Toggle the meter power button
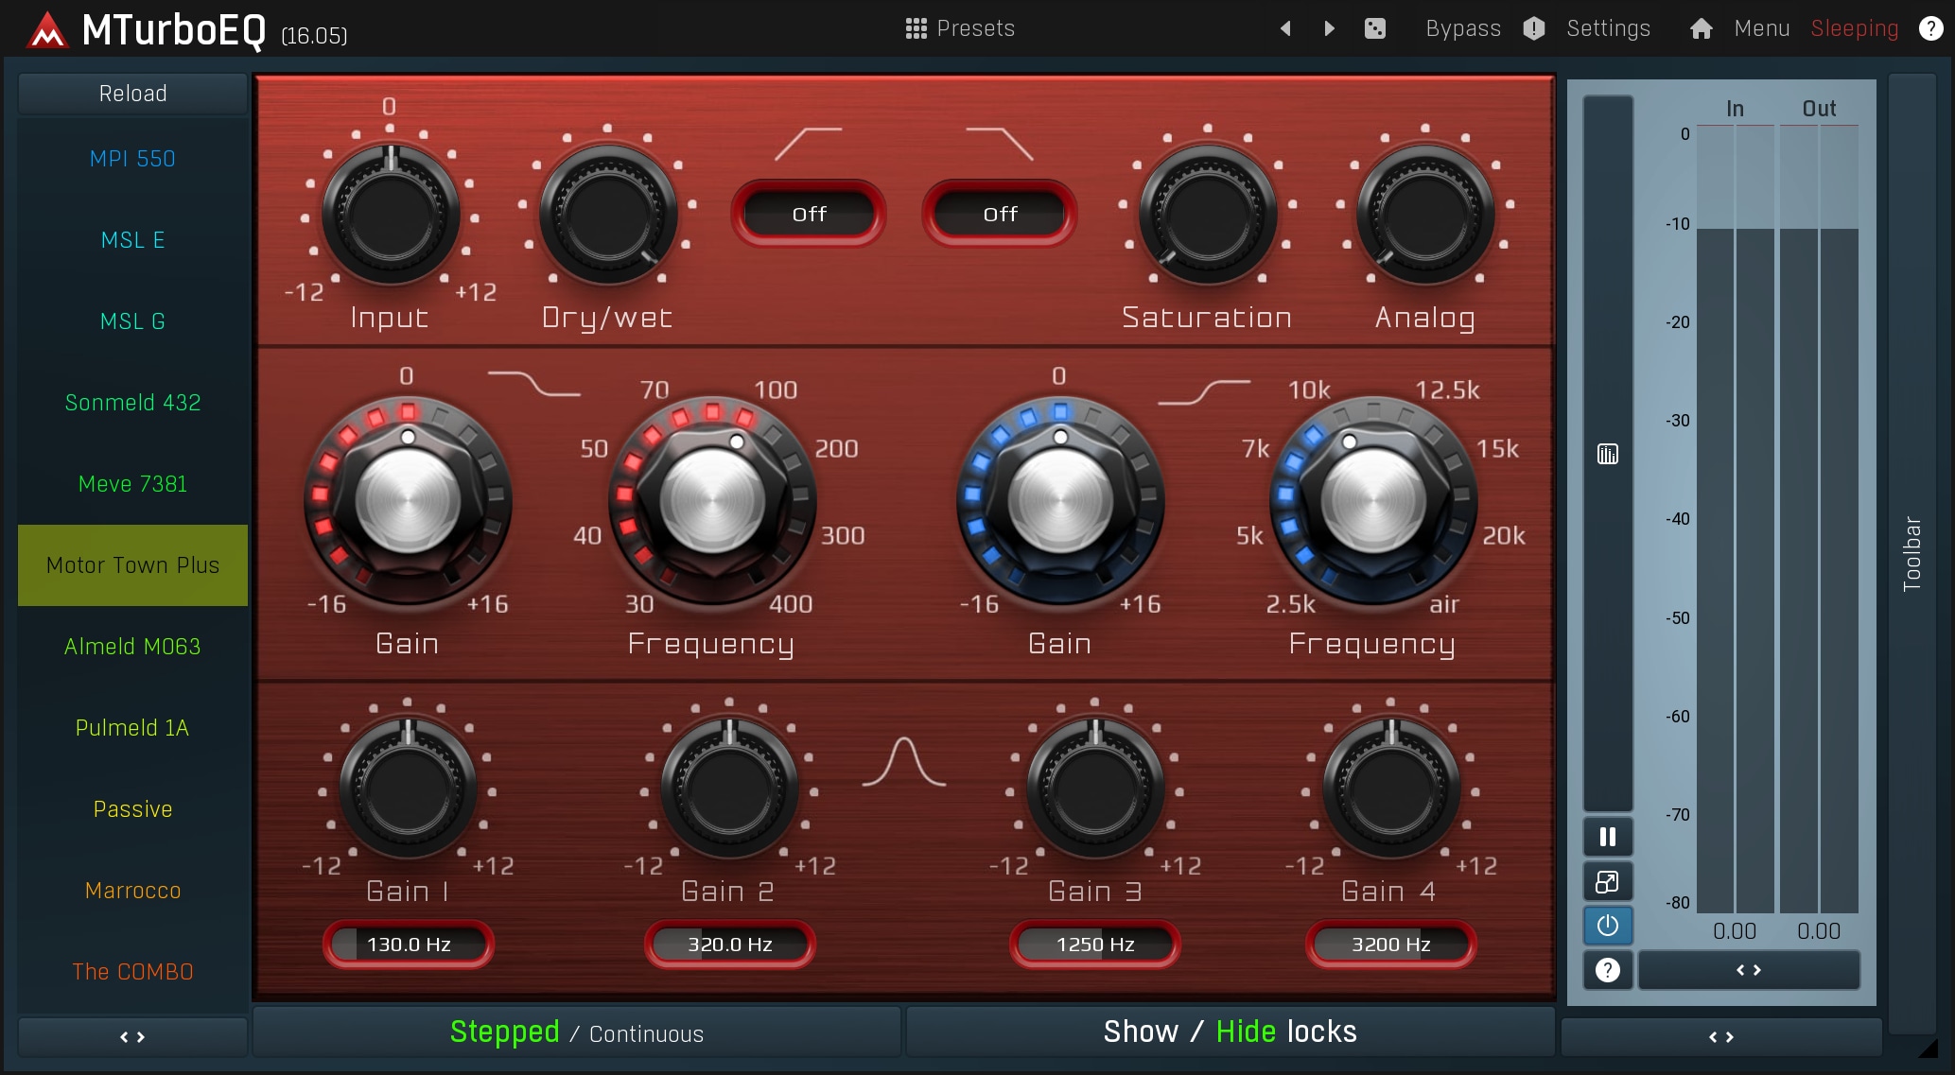This screenshot has width=1955, height=1075. [1608, 925]
